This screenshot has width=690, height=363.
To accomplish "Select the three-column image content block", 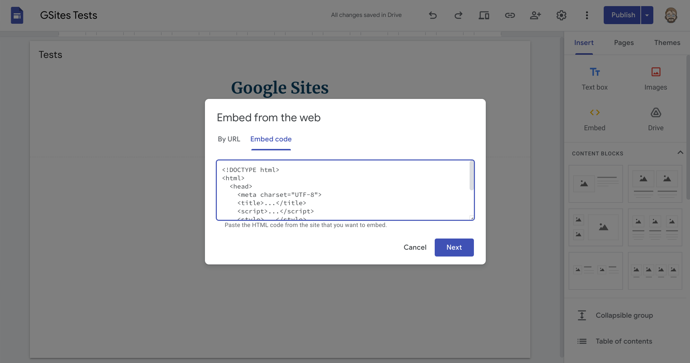I will tap(655, 227).
